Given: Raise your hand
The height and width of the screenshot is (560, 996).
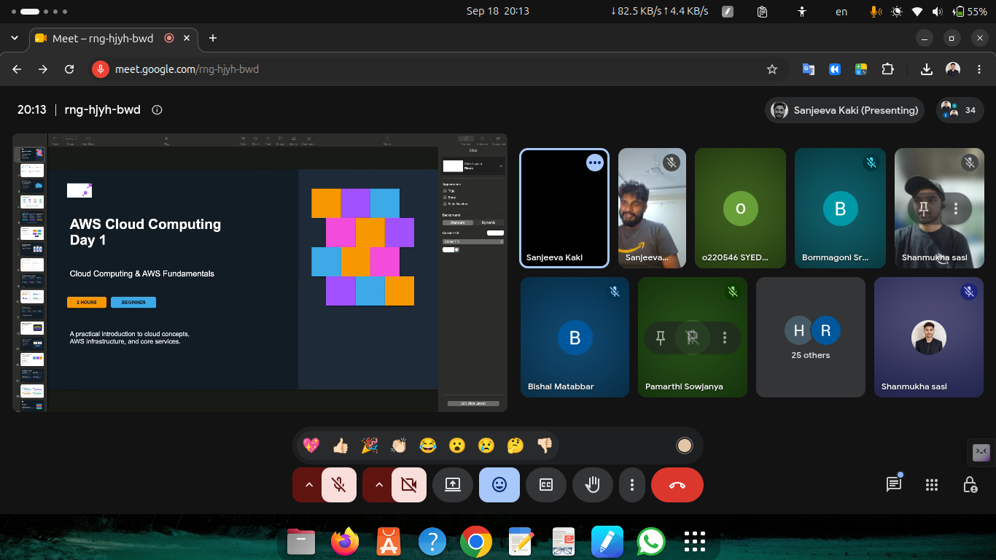Looking at the screenshot, I should 593,485.
